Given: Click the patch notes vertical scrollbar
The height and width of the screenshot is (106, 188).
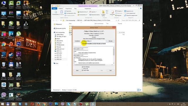Looking at the screenshot, I should pos(114,55).
